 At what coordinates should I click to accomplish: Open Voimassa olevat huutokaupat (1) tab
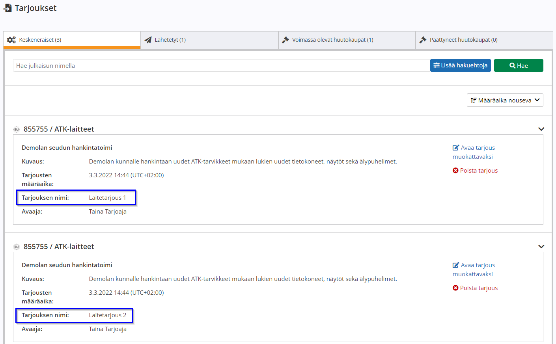(x=347, y=40)
